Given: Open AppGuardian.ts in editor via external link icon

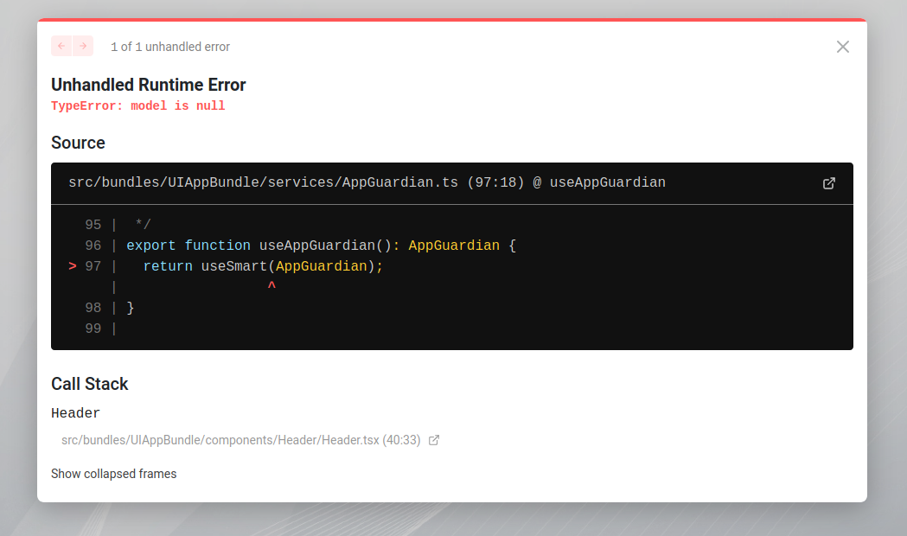Looking at the screenshot, I should [829, 183].
